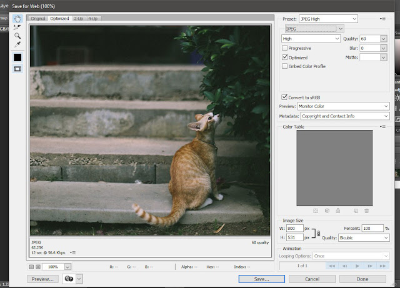Click the black eyedropper color swatch
Viewport: 400px width, 288px height.
click(x=17, y=57)
